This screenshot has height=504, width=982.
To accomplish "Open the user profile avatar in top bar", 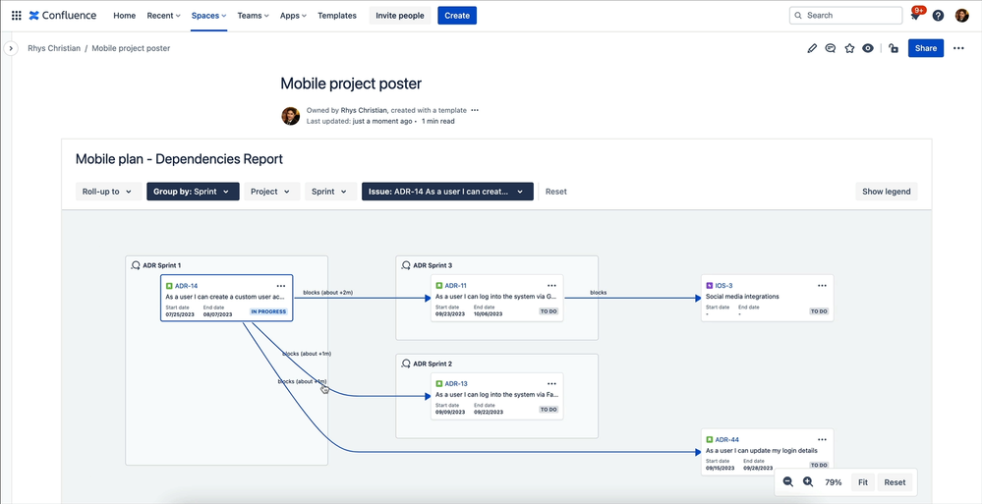I will pos(962,16).
